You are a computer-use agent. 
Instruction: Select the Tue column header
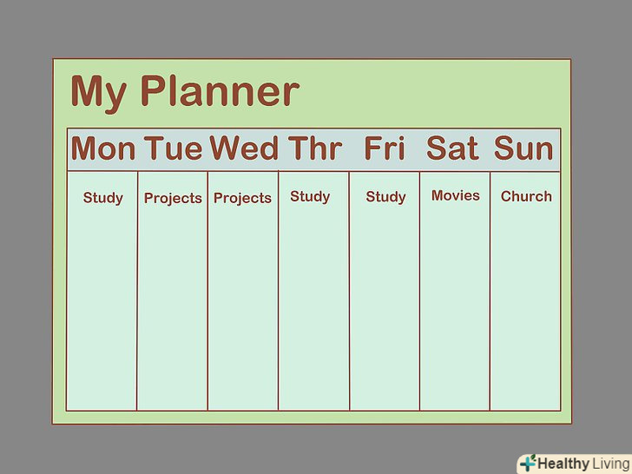click(173, 149)
